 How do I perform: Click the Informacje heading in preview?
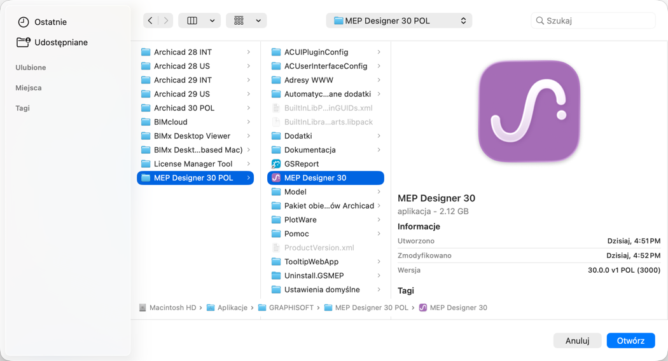click(x=419, y=226)
